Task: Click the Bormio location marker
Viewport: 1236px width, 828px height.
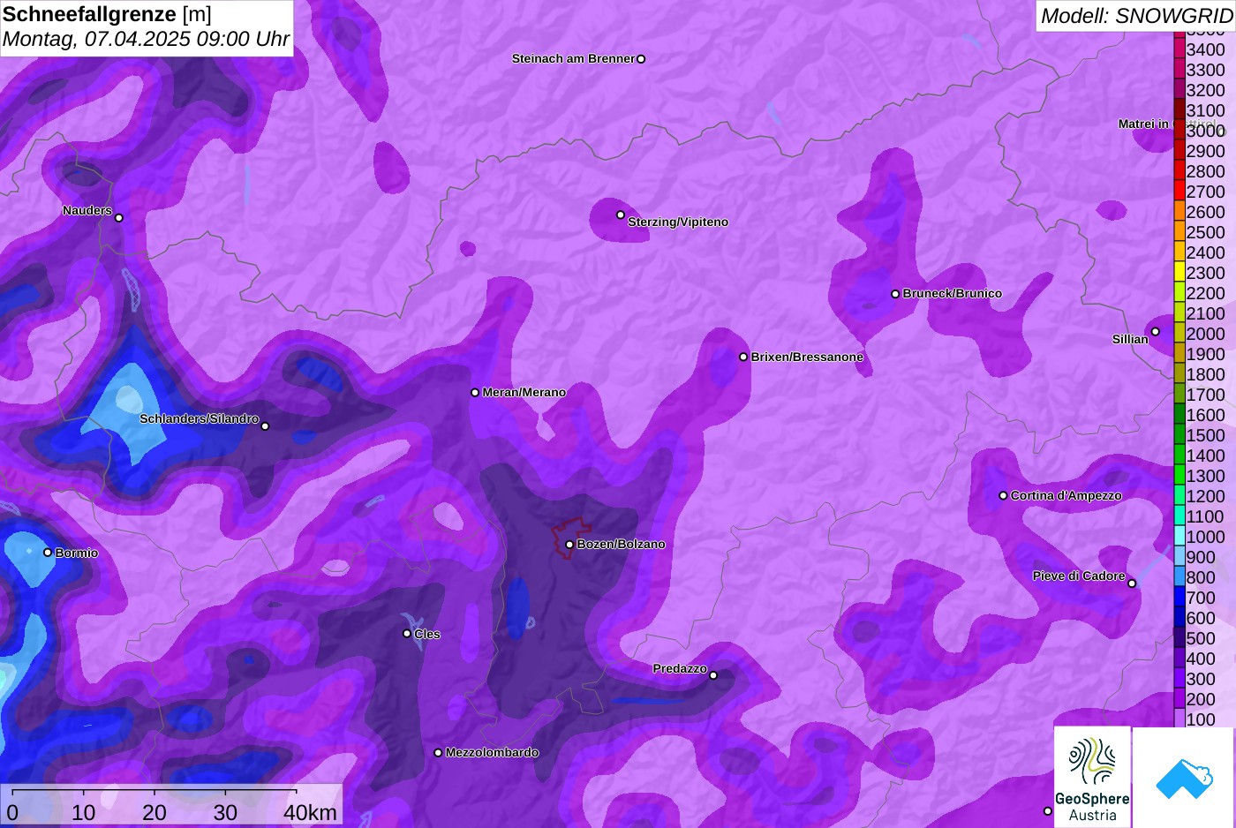Action: pos(48,553)
